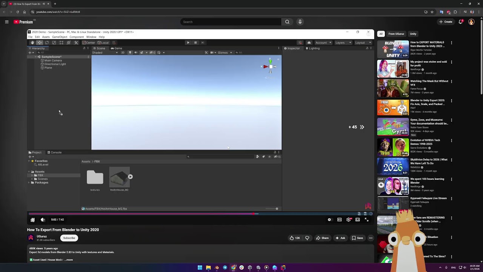Open Unity custom editor tools icon
The height and width of the screenshot is (272, 483).
[x=76, y=43]
